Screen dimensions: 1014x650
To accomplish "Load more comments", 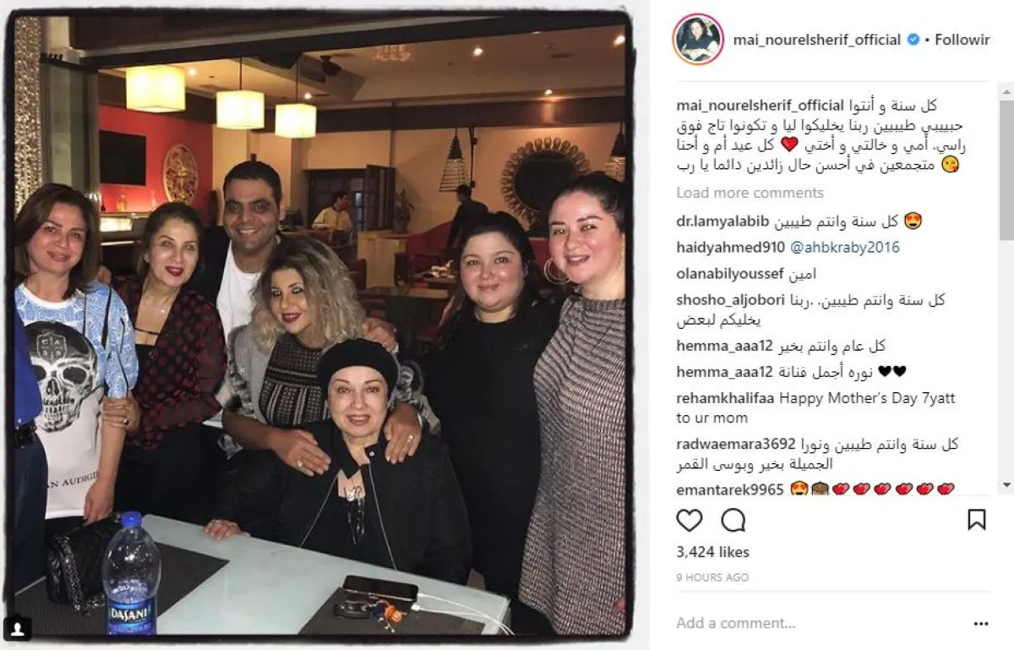I will tap(750, 193).
